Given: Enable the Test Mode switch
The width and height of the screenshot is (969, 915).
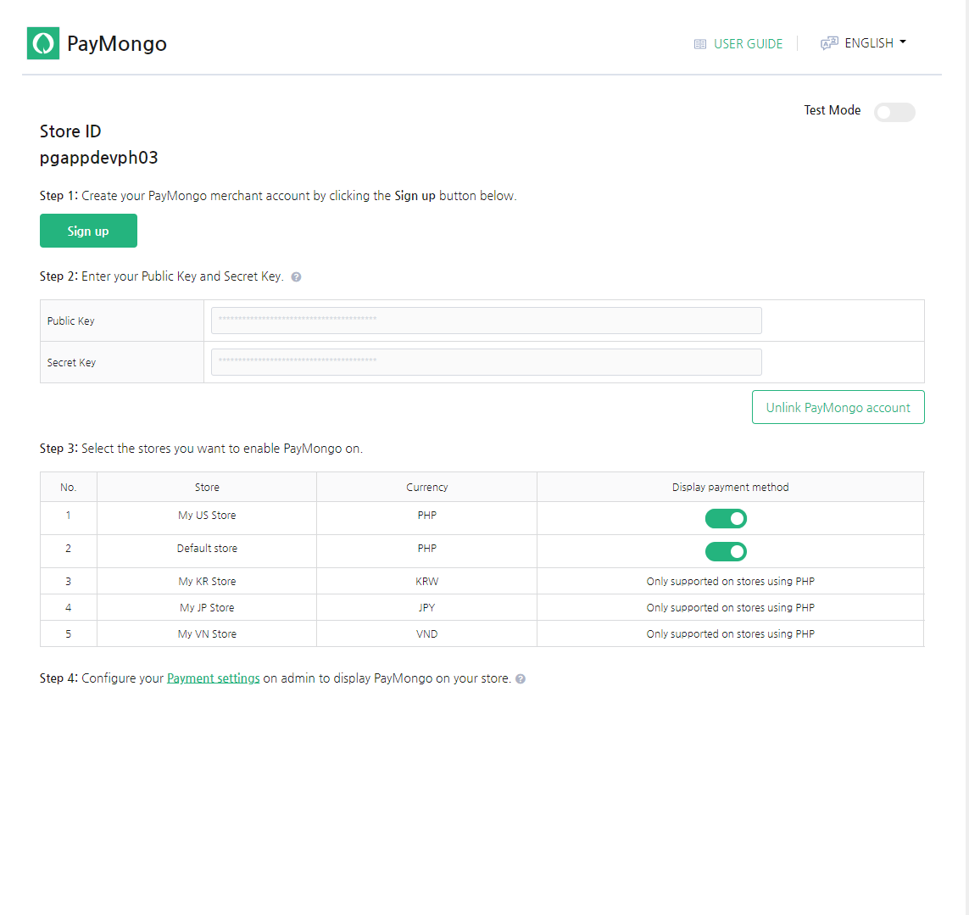Looking at the screenshot, I should click(894, 112).
